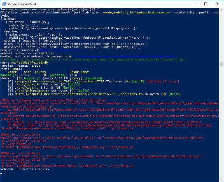Click the 'extensions: [ .ts, .js ]' line
Image resolution: width=224 pixels, height=182 pixels.
coord(34,34)
